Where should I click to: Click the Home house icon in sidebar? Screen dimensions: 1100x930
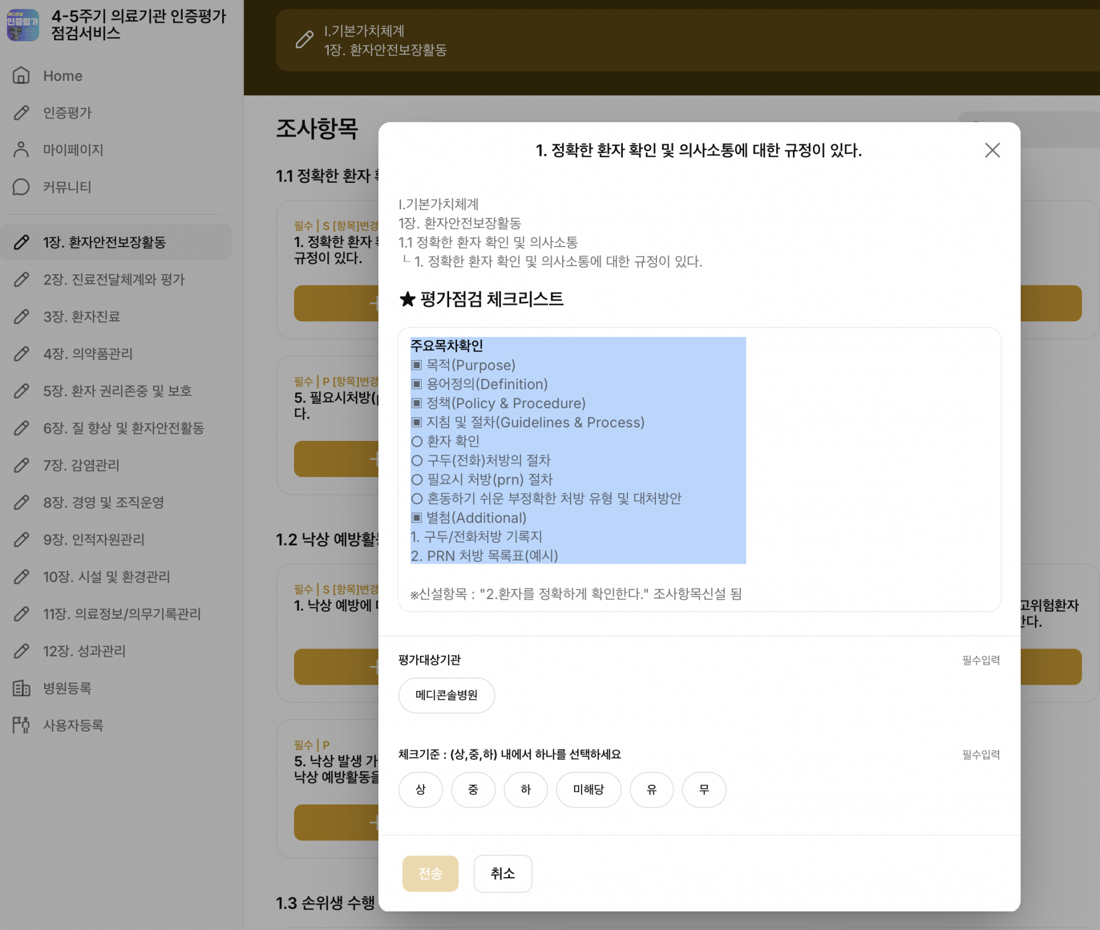click(21, 76)
